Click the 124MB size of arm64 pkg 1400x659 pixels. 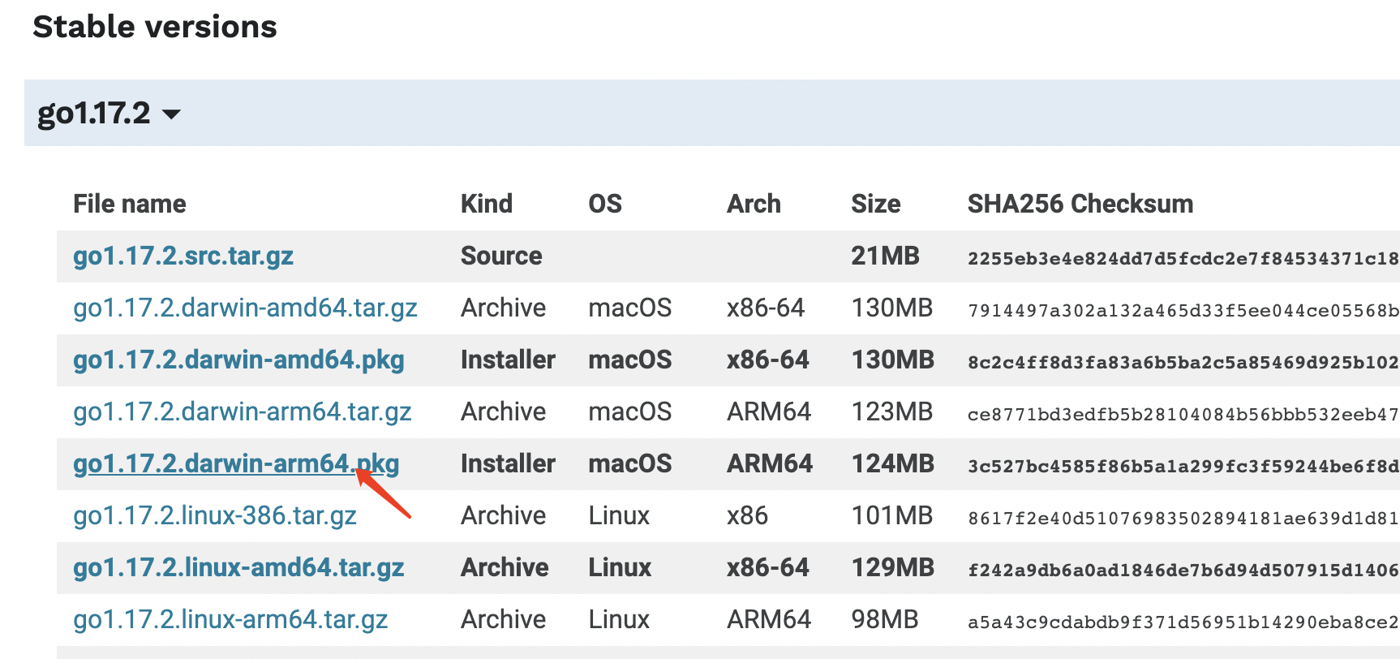[892, 464]
